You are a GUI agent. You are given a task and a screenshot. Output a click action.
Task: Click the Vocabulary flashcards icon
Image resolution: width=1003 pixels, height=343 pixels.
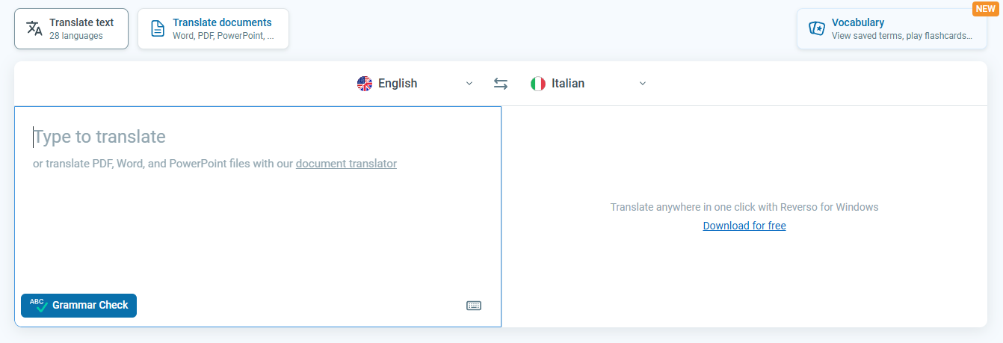[817, 28]
